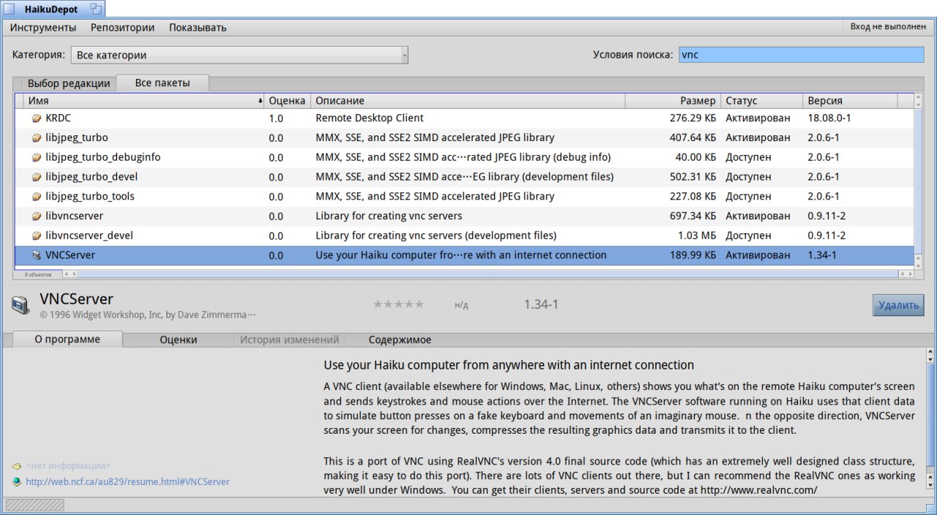This screenshot has width=937, height=515.
Task: Open the Категория dropdown
Action: [x=239, y=55]
